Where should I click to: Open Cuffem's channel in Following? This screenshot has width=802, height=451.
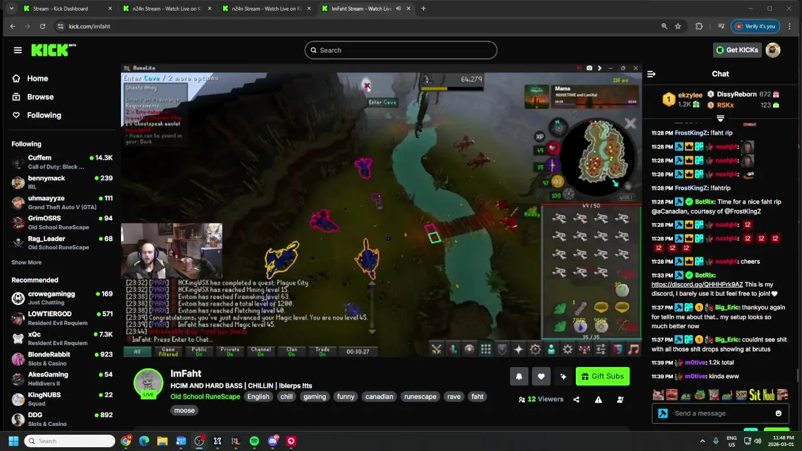click(62, 162)
